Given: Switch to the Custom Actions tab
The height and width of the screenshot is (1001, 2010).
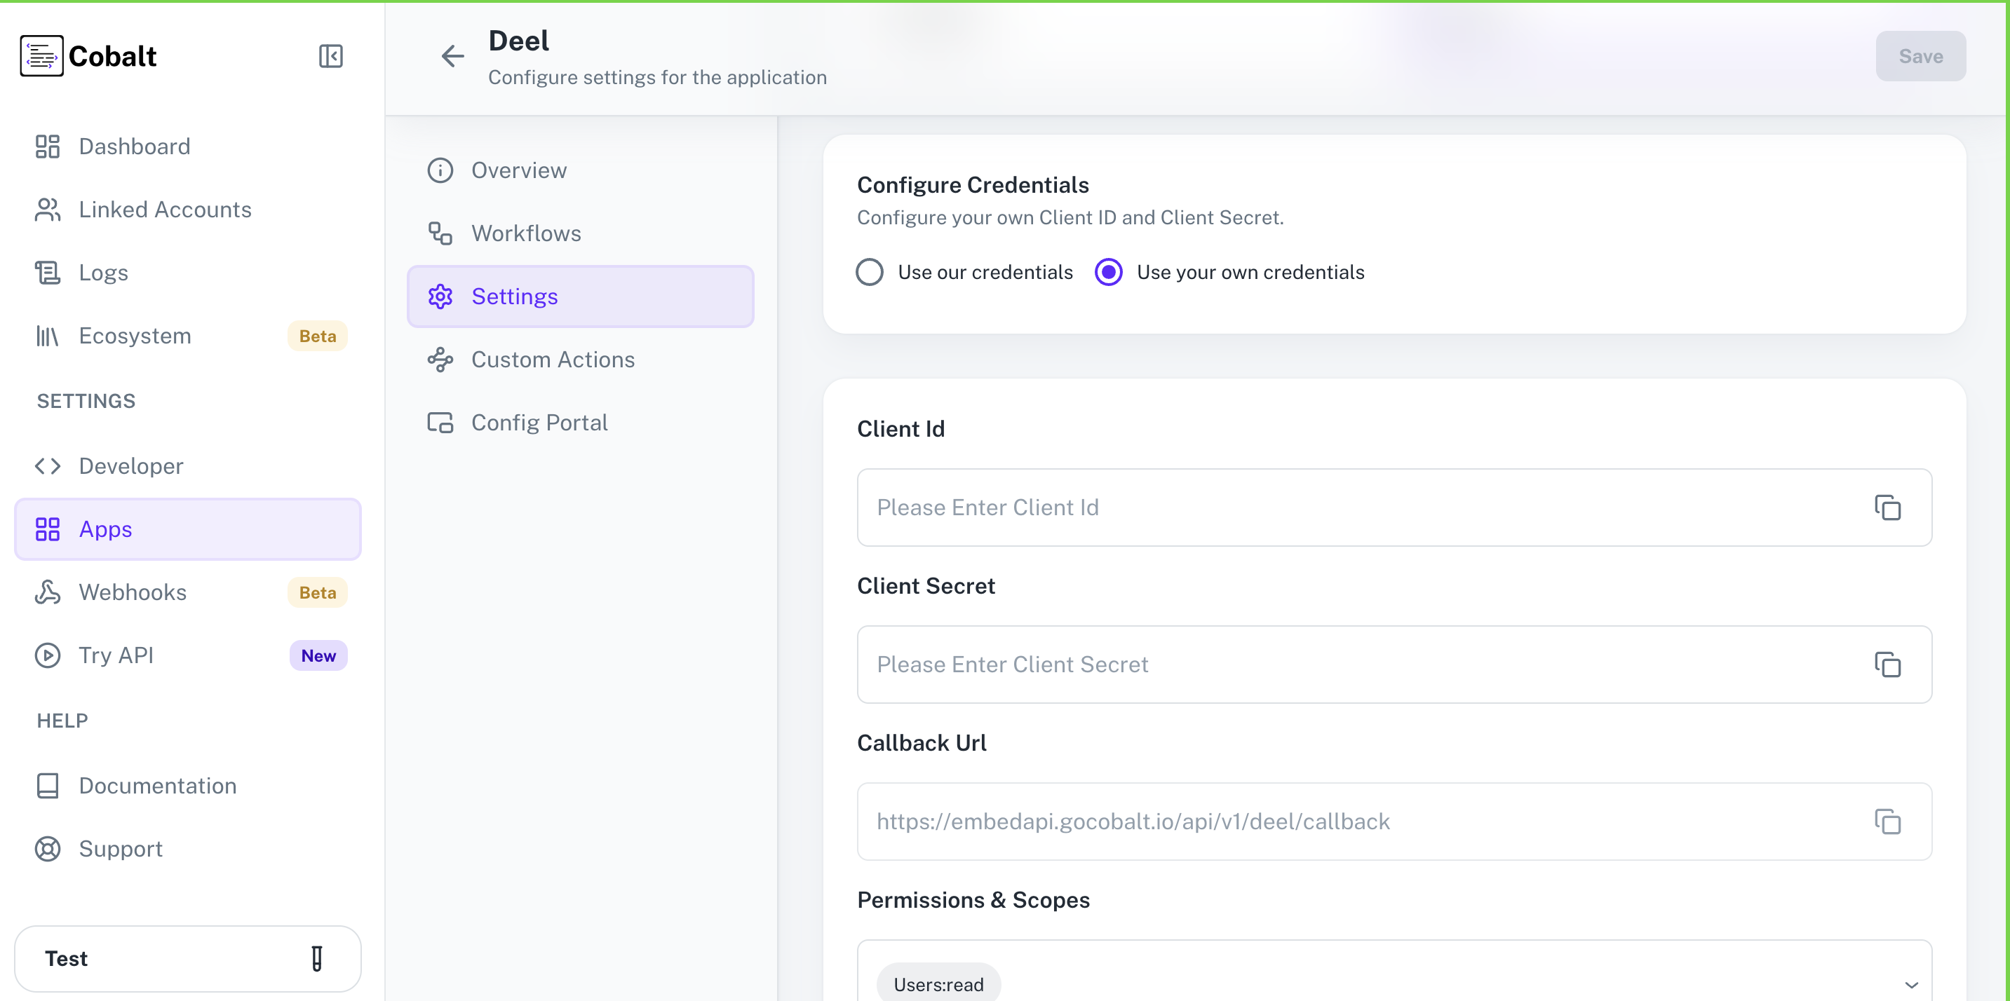Looking at the screenshot, I should [553, 360].
